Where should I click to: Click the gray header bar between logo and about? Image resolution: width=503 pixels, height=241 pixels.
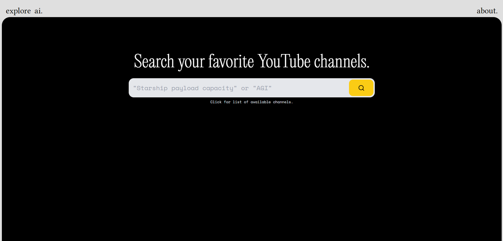coord(251,9)
